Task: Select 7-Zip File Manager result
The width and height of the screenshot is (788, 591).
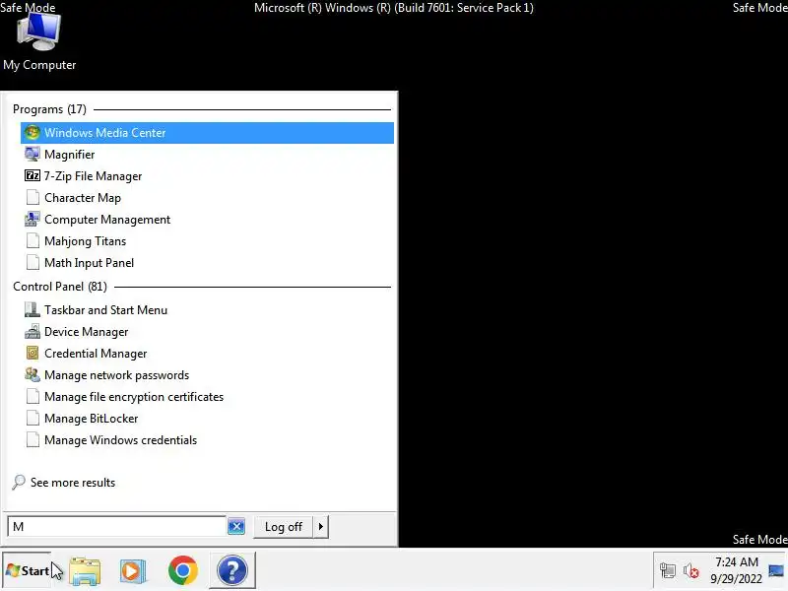Action: pyautogui.click(x=207, y=176)
